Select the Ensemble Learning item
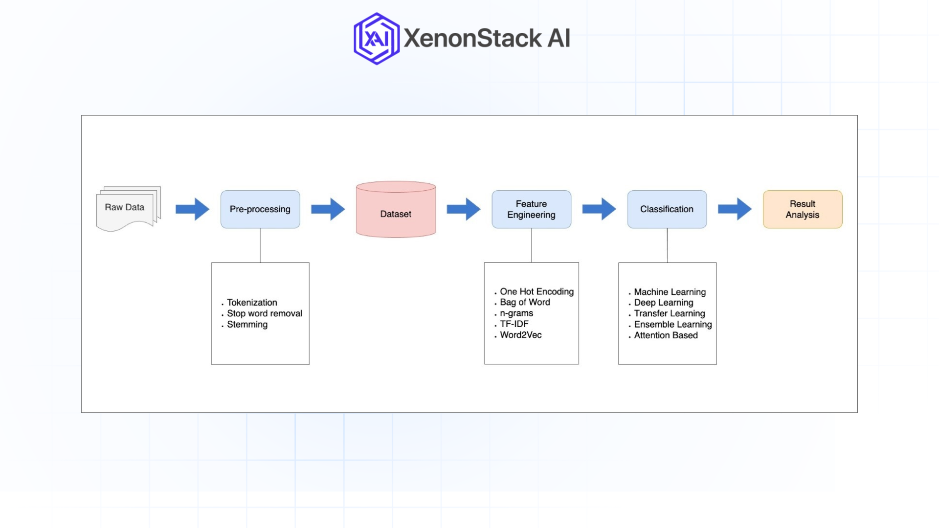This screenshot has width=939, height=528. click(x=672, y=324)
